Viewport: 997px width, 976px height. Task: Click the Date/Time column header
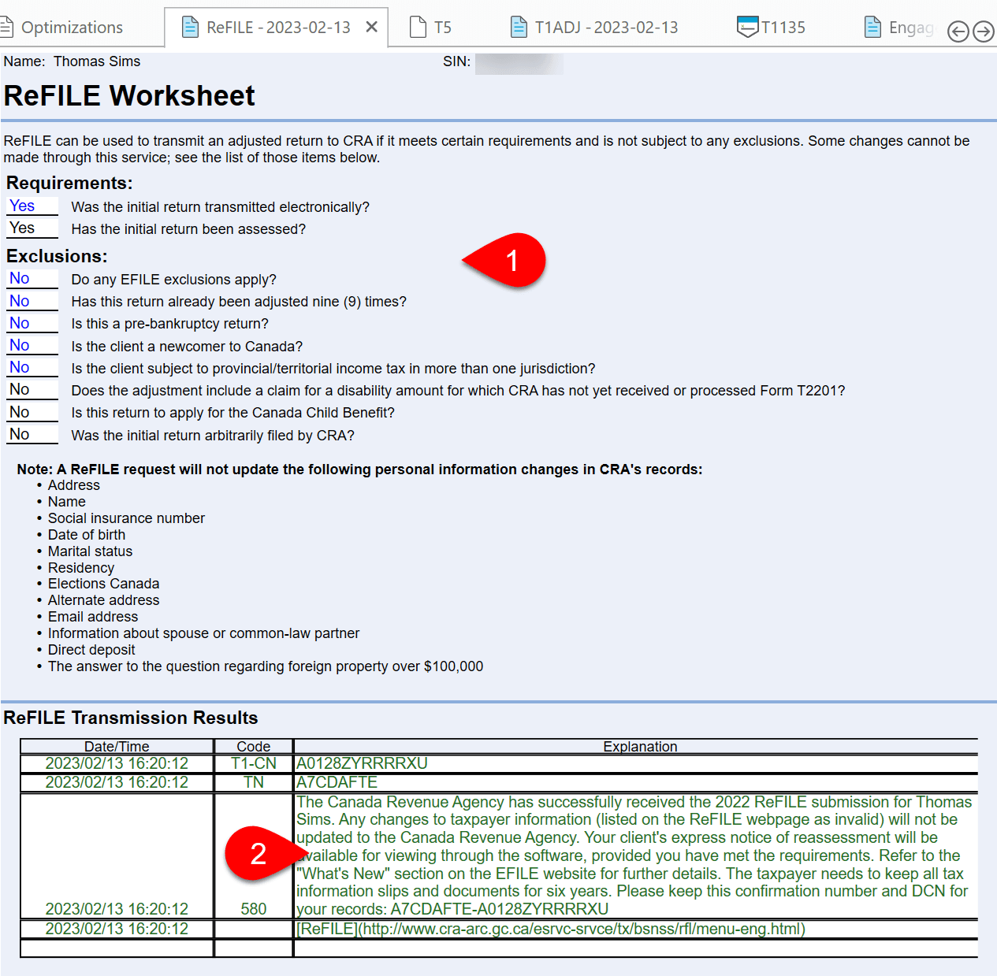click(117, 746)
